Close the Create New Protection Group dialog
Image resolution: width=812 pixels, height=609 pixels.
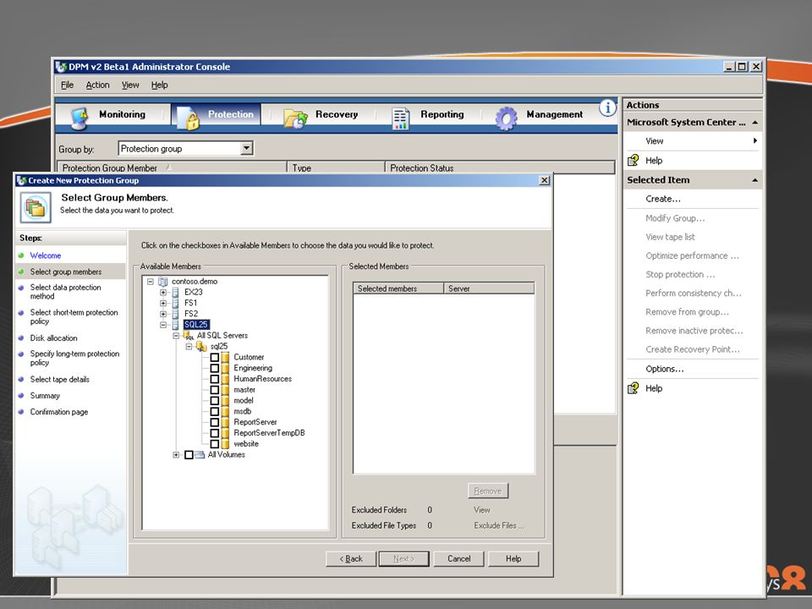coord(544,180)
